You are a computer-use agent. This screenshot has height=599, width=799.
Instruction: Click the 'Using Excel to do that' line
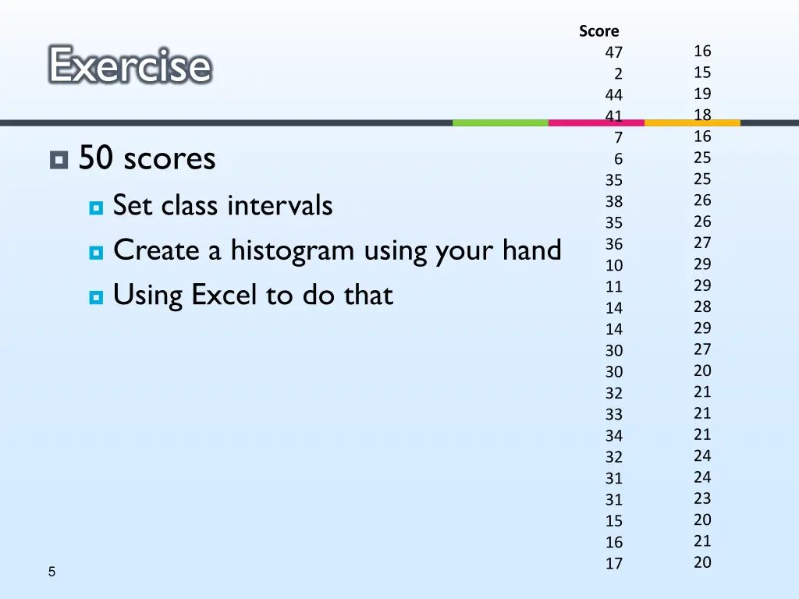coord(254,296)
